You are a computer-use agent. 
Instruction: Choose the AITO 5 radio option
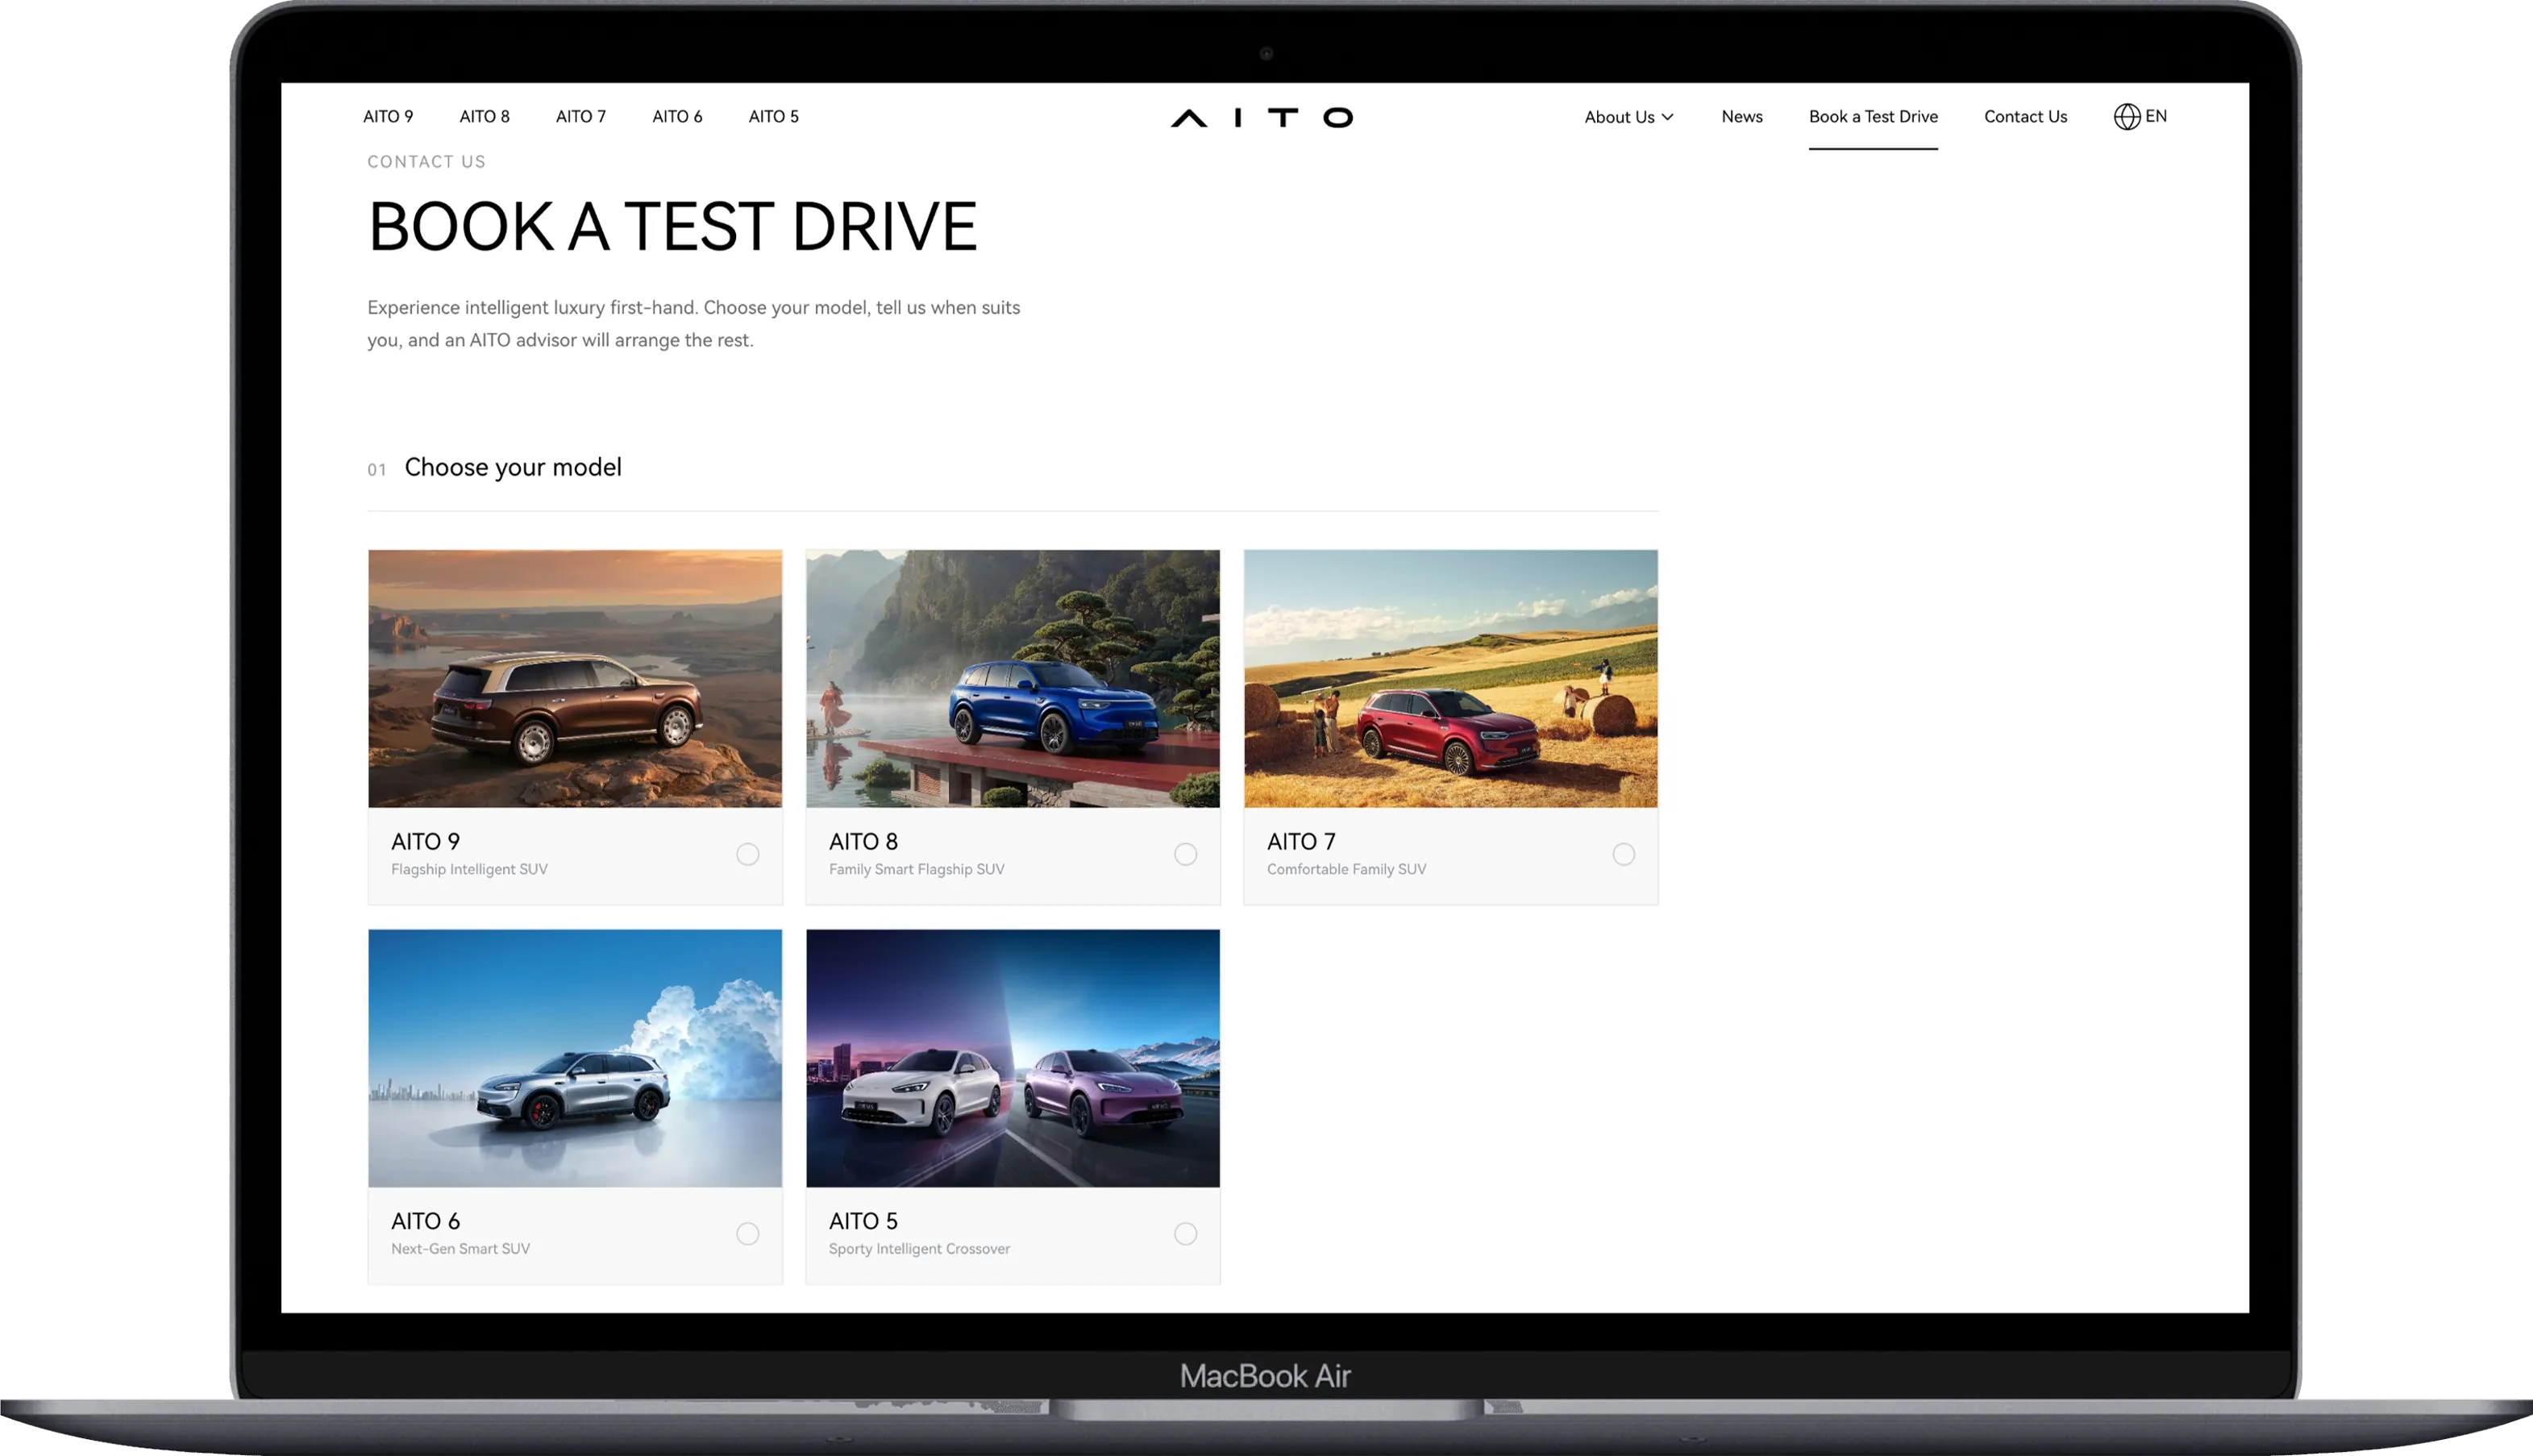(1185, 1233)
